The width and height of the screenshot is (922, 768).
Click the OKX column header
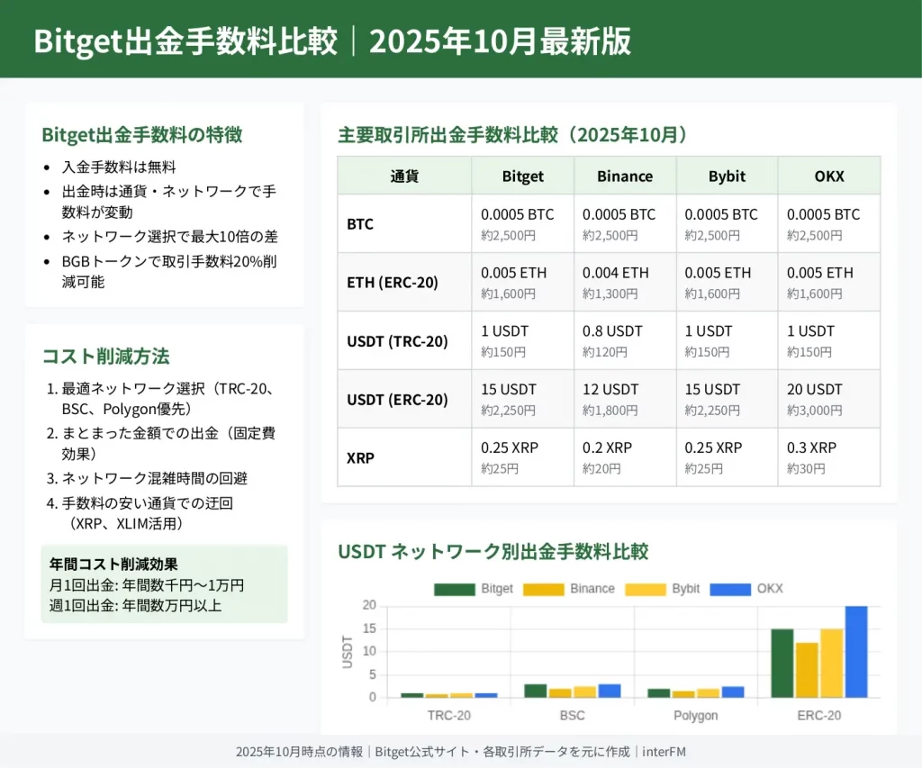point(828,176)
